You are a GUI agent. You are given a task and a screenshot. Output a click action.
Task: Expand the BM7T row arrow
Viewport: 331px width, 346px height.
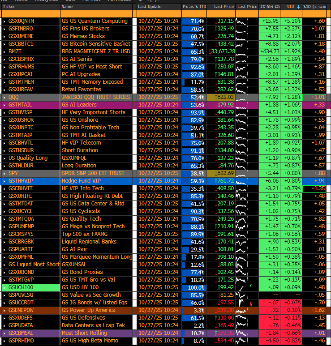[x=4, y=51]
